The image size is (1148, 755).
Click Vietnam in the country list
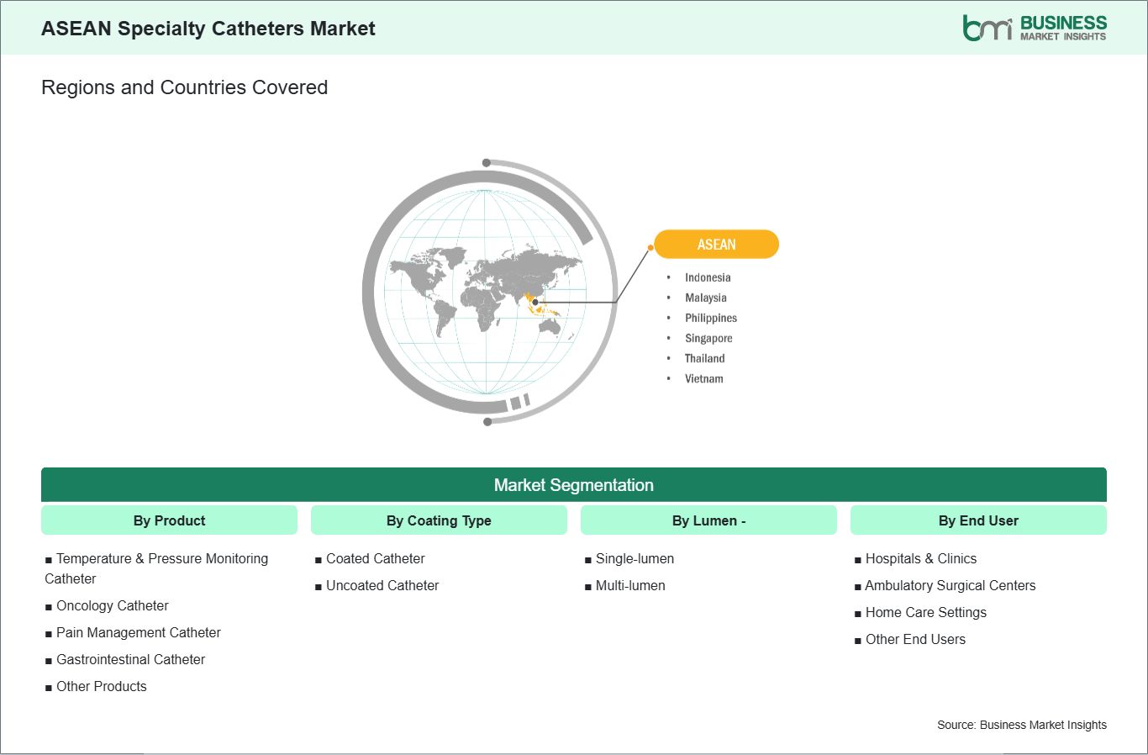tap(703, 378)
